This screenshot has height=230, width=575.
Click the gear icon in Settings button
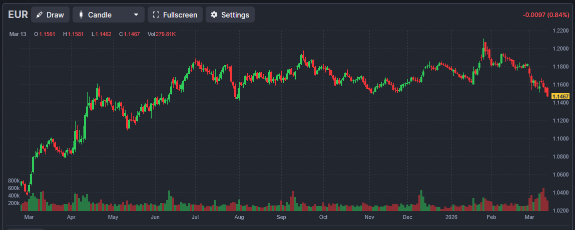coord(214,15)
